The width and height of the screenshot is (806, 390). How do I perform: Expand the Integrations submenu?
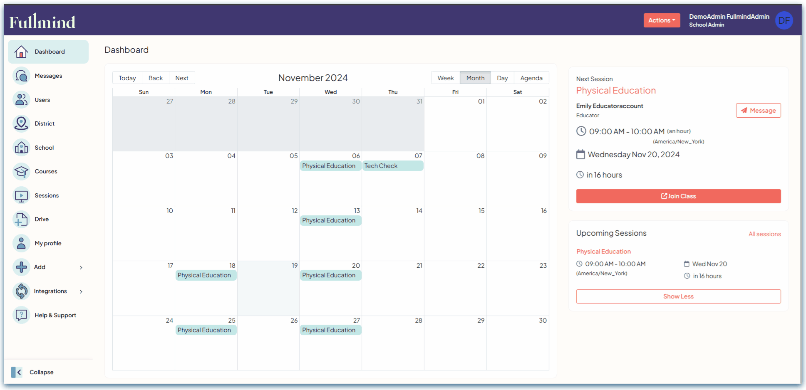(81, 291)
